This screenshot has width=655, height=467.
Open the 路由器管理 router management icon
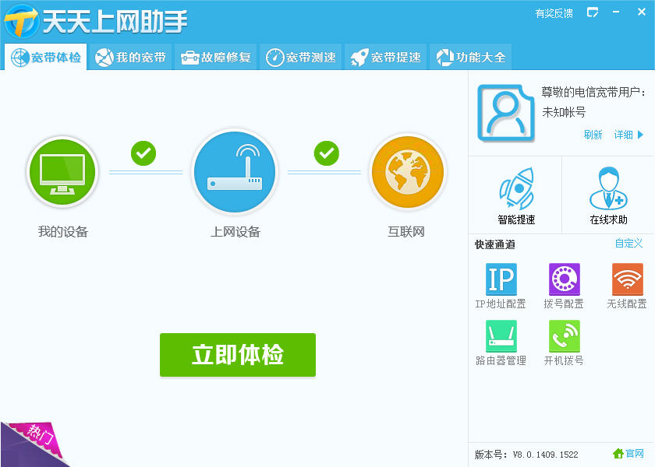click(501, 337)
